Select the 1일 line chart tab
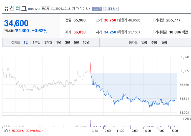The height and width of the screenshot is (136, 191). click(x=26, y=42)
